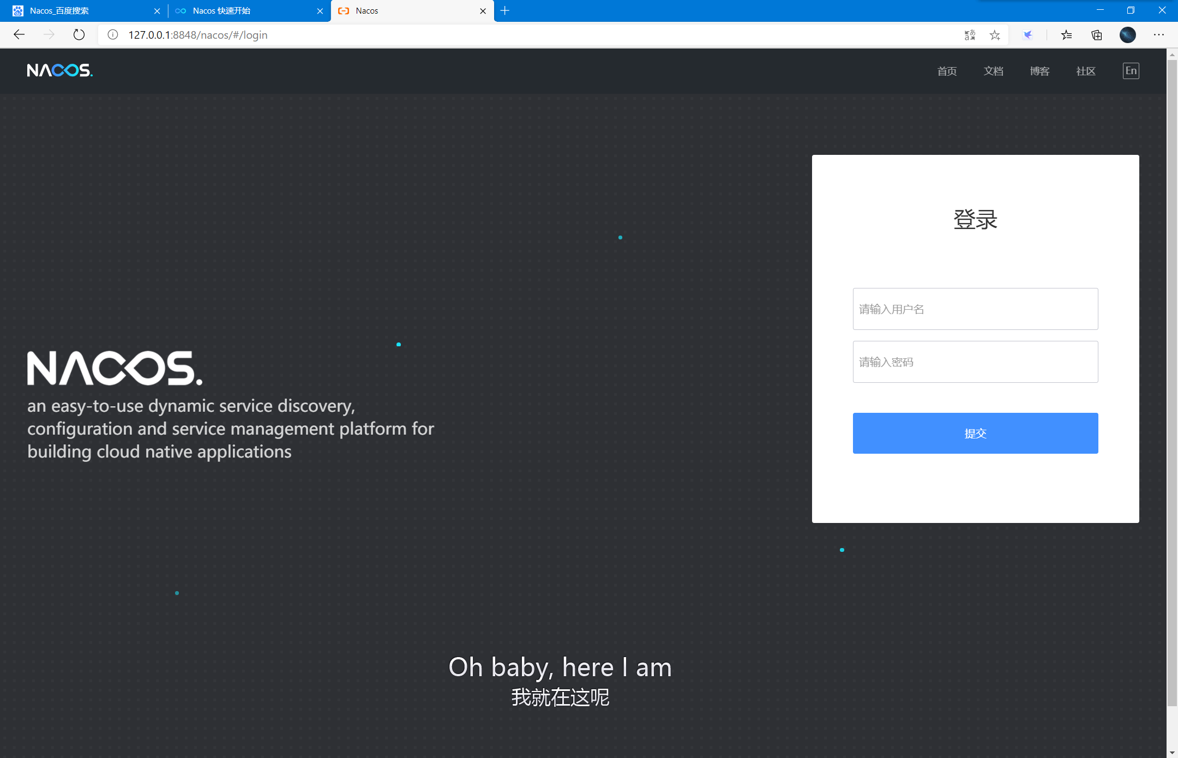The image size is (1178, 758).
Task: Add page to favorites with star icon
Action: pos(995,35)
